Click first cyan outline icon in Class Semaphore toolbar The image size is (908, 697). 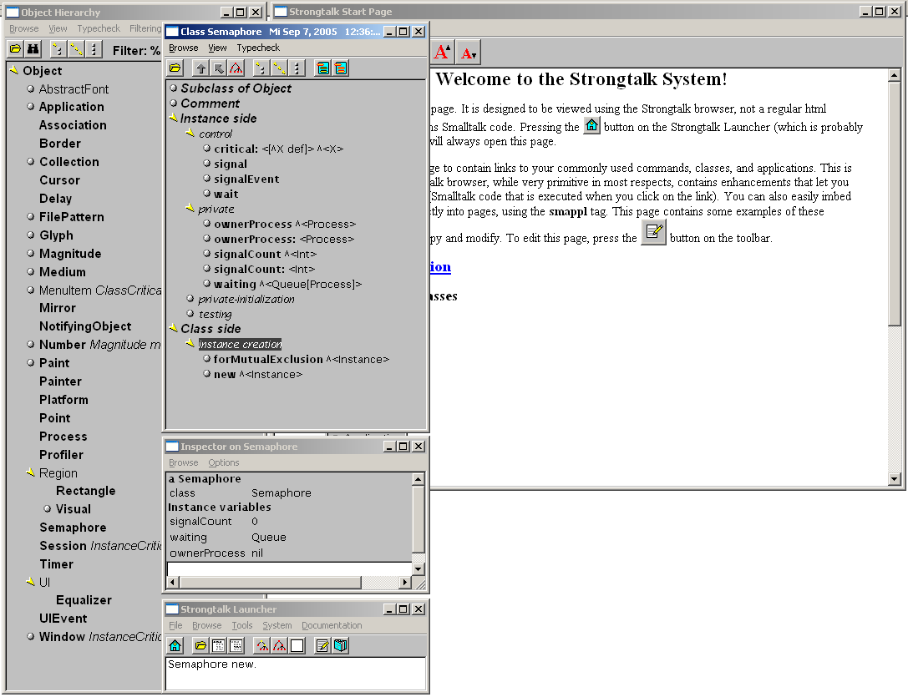pos(323,68)
